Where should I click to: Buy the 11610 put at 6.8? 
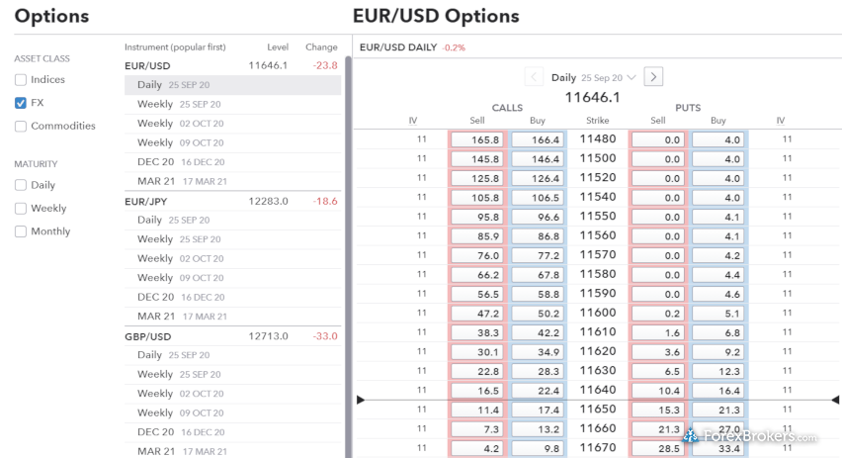[717, 333]
